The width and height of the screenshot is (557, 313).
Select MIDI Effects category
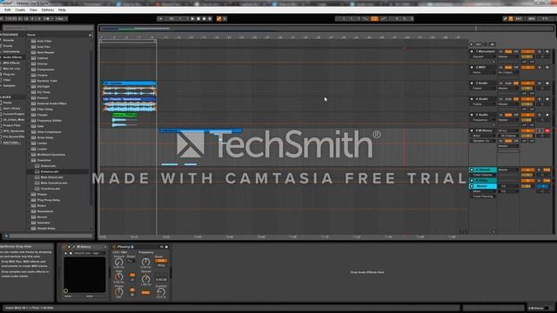(x=11, y=63)
